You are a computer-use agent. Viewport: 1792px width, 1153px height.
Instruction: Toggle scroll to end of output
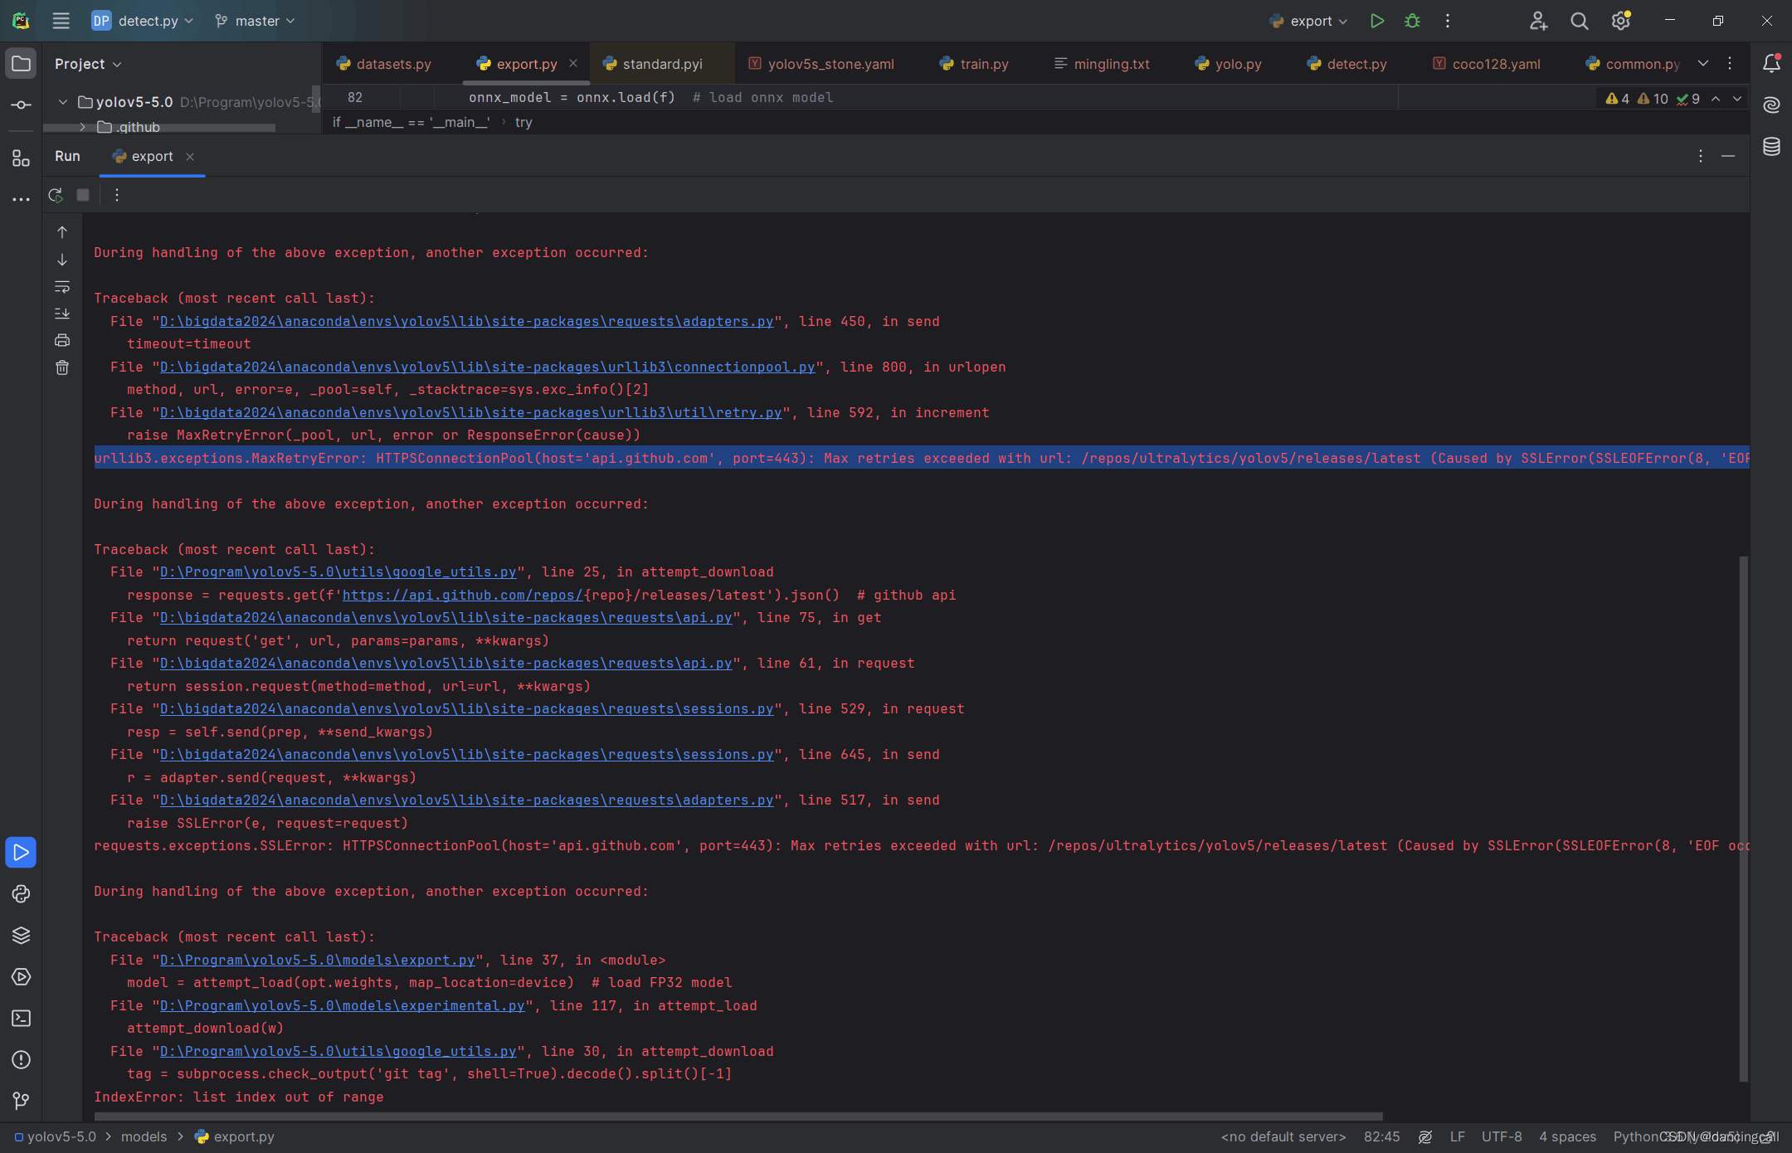coord(62,314)
